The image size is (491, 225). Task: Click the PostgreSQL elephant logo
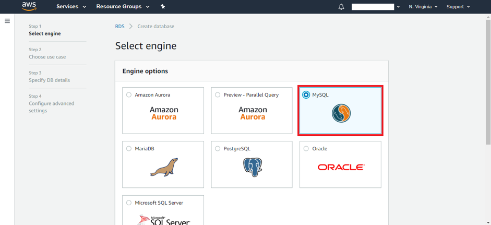252,167
